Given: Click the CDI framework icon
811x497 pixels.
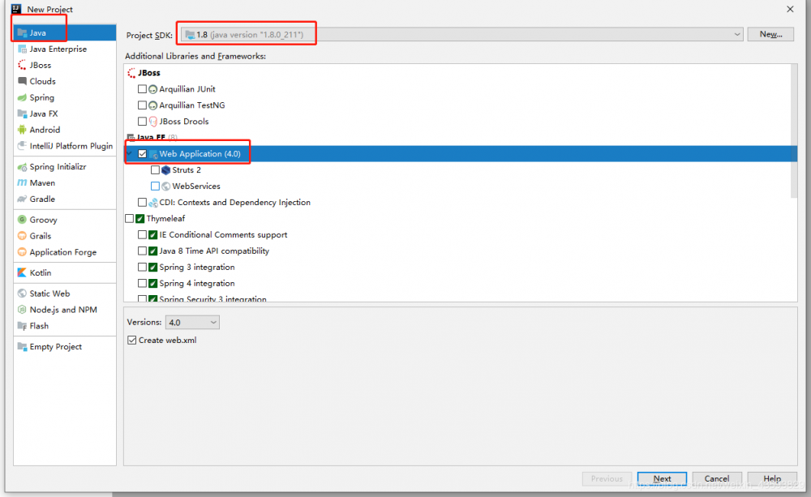Looking at the screenshot, I should tap(153, 203).
